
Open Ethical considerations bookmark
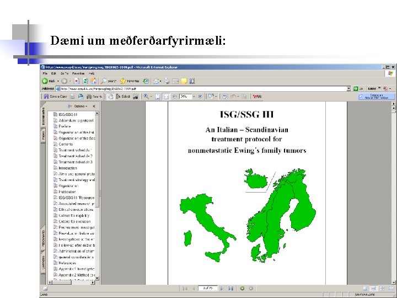(x=76, y=210)
